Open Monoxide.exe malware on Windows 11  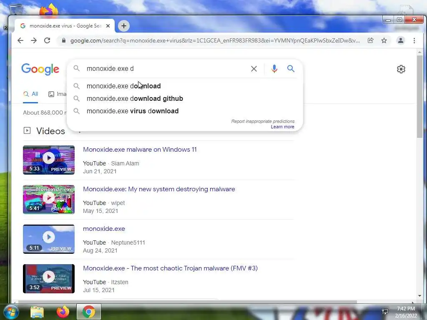(x=140, y=150)
